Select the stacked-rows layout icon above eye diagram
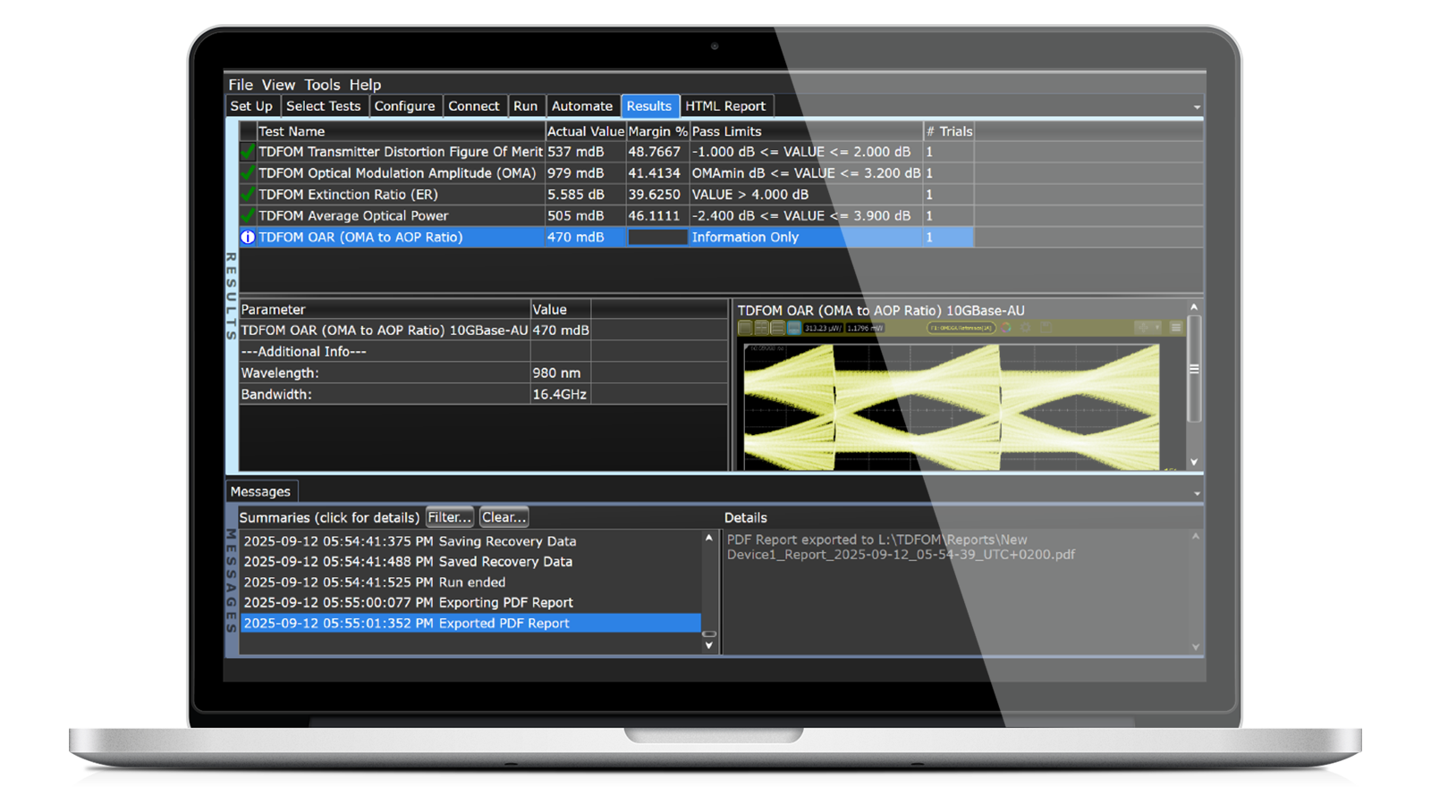The width and height of the screenshot is (1431, 804). (777, 328)
